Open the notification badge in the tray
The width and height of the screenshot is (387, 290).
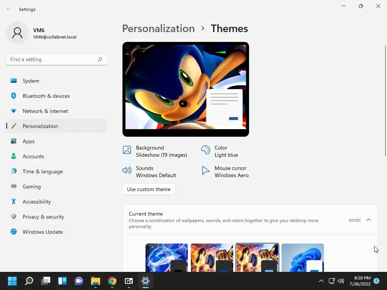point(376,281)
